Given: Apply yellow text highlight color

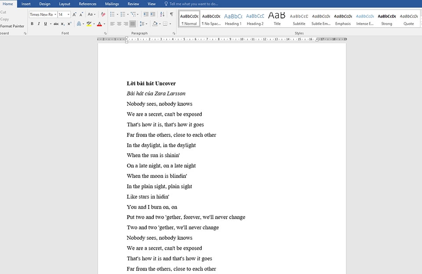Looking at the screenshot, I should (x=89, y=24).
